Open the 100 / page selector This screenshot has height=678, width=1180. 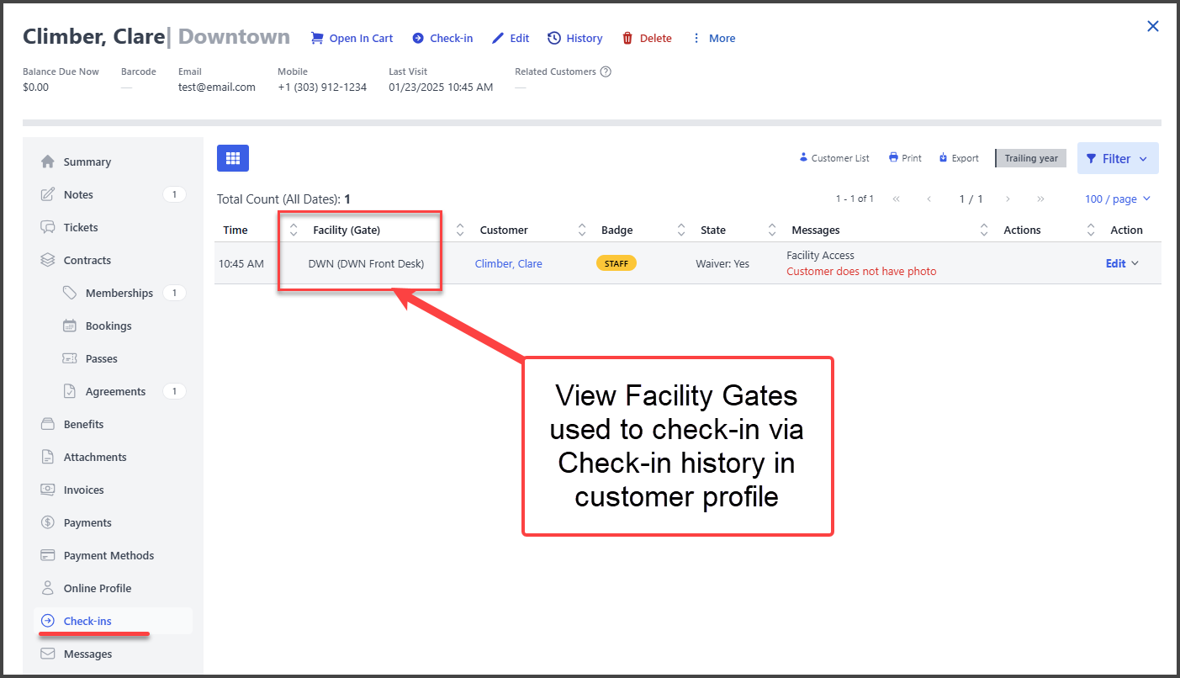click(1118, 199)
